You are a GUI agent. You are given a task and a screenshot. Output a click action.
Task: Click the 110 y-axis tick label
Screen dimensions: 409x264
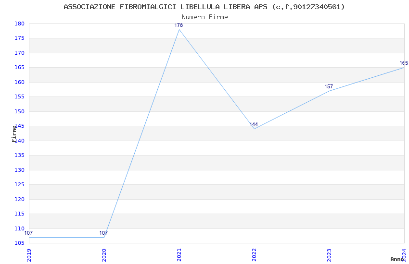(x=20, y=228)
